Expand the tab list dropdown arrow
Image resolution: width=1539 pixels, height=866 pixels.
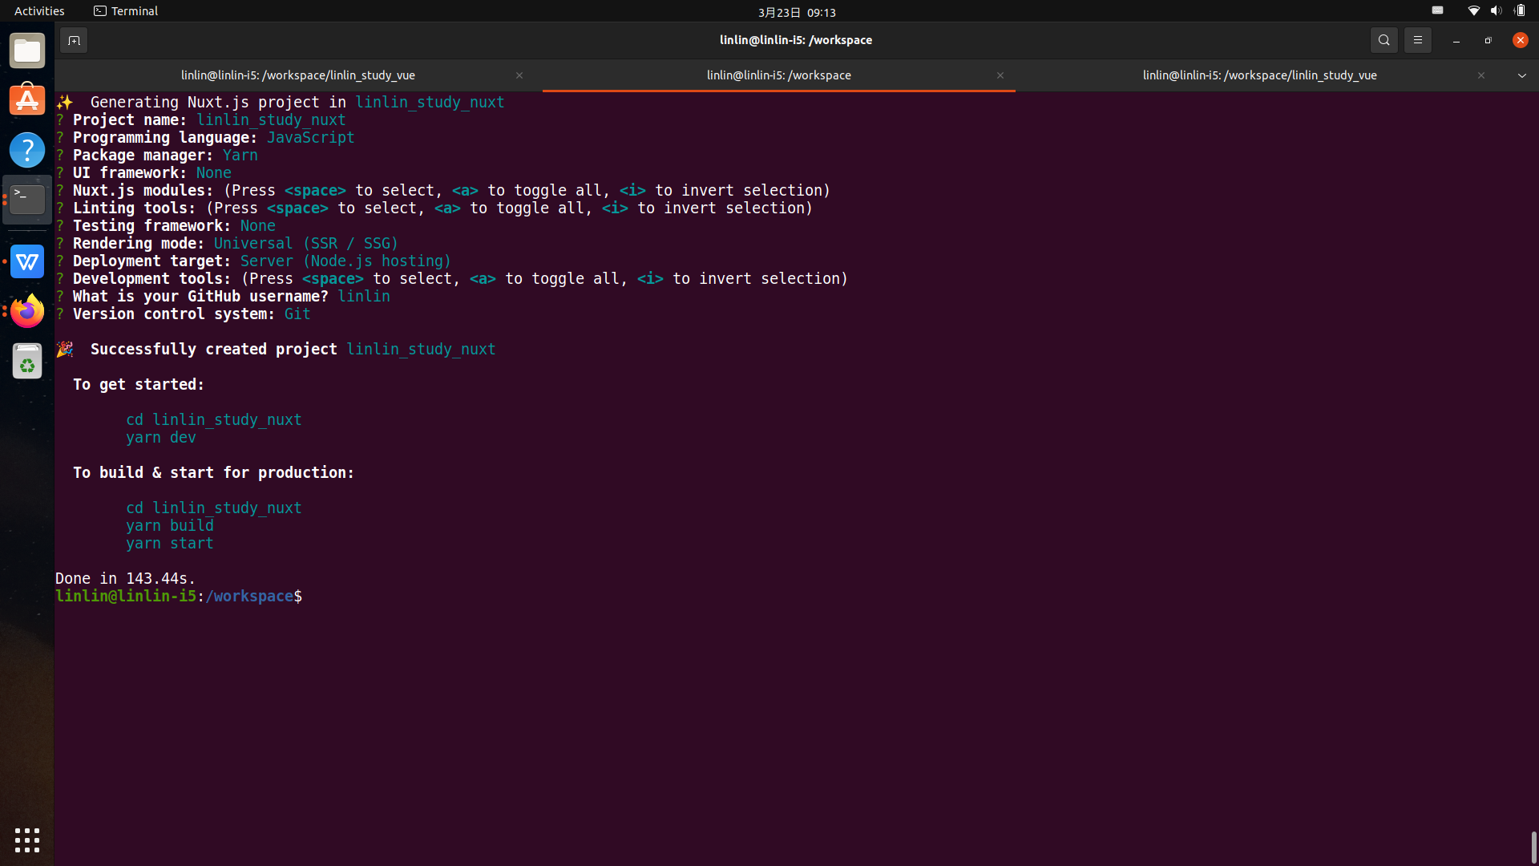point(1521,75)
